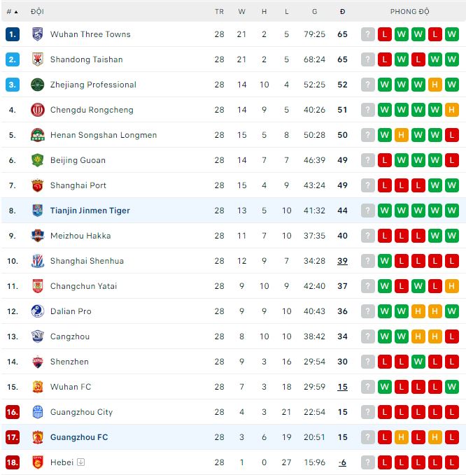Click the Shandong Taishan team logo

[38, 59]
